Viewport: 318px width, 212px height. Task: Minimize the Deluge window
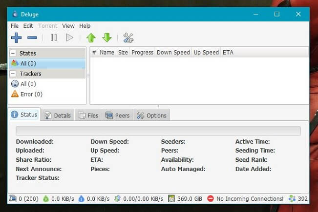tap(256, 14)
